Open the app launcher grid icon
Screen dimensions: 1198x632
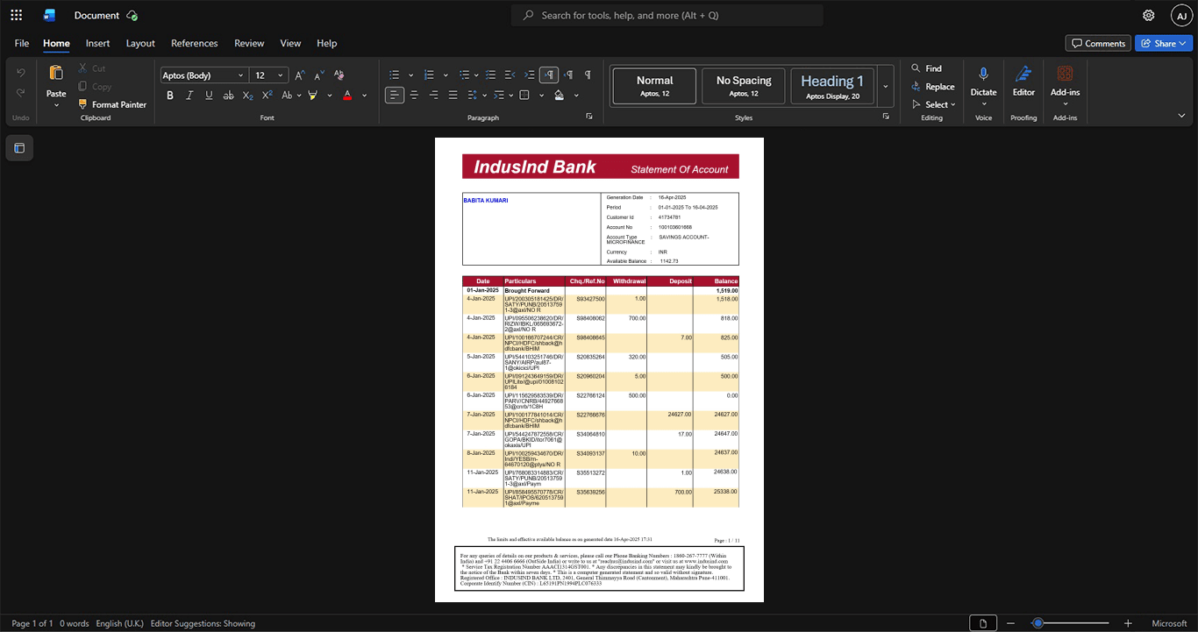[16, 15]
